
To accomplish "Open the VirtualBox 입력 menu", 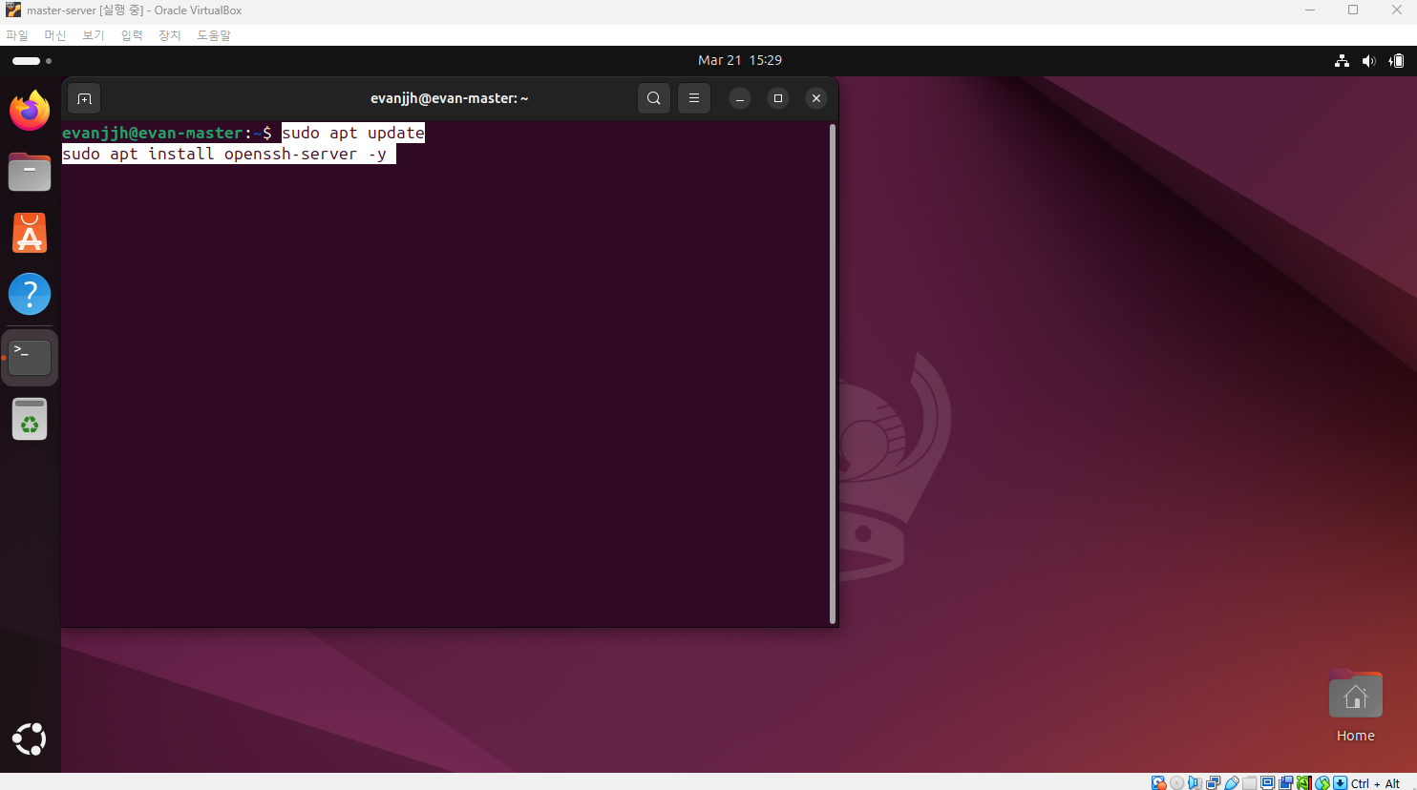I will pyautogui.click(x=132, y=35).
